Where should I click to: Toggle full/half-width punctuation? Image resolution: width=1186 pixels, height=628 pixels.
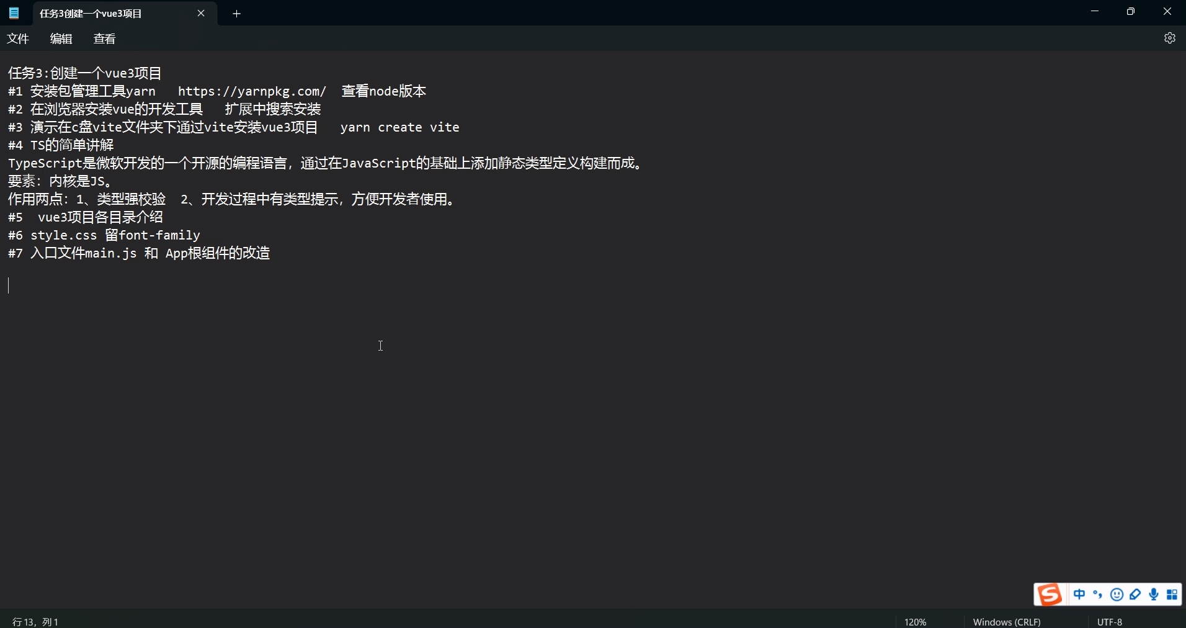[1098, 594]
